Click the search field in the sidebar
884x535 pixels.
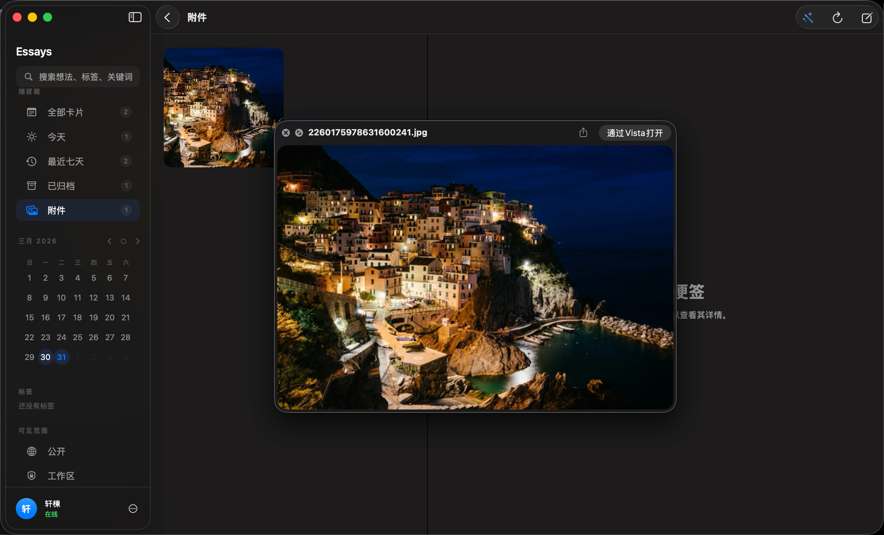[78, 77]
